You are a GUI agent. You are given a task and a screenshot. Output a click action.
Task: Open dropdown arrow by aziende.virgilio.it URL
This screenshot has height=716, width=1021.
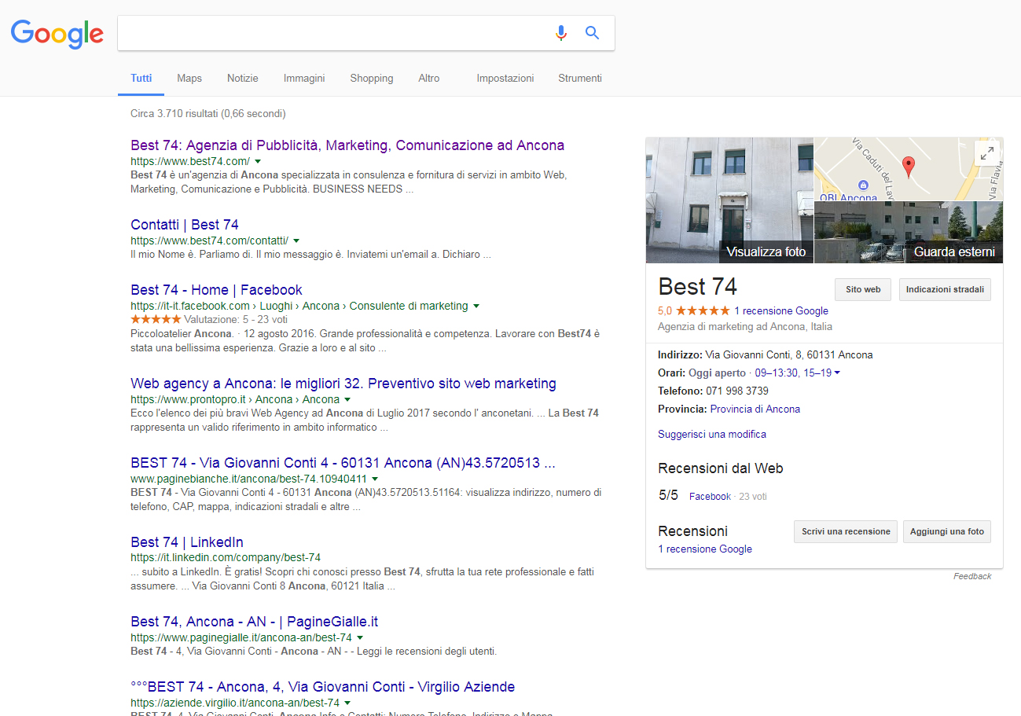(347, 703)
